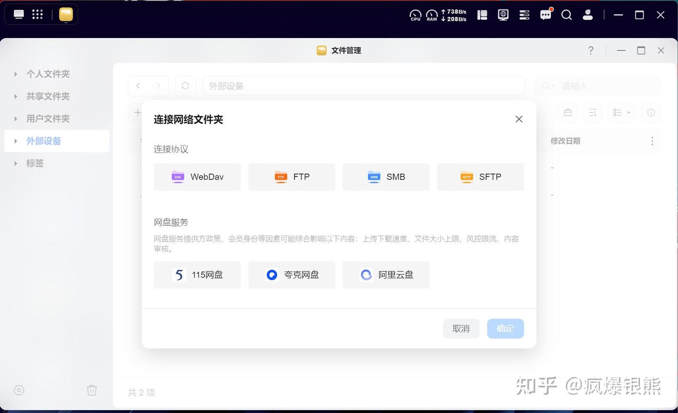The width and height of the screenshot is (678, 413).
Task: Open the global search magnifier
Action: tap(567, 15)
